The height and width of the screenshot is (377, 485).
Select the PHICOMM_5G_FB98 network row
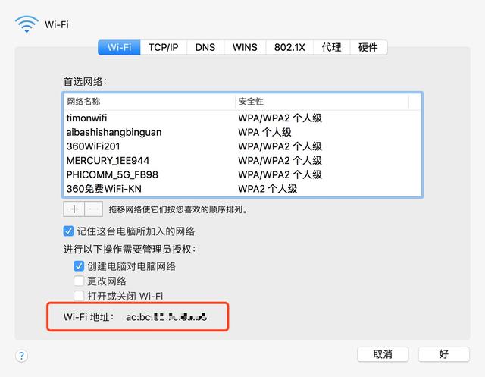[242, 174]
